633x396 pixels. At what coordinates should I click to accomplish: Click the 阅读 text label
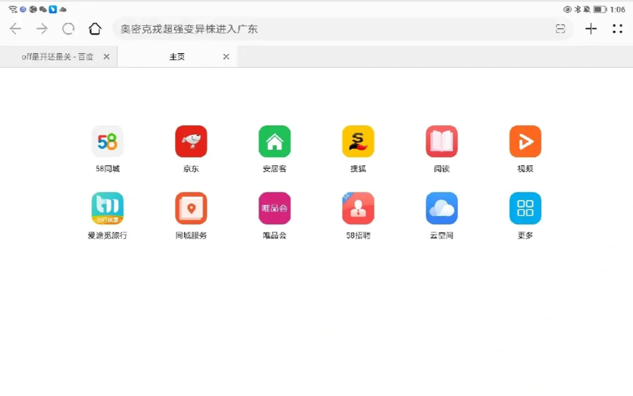(x=442, y=169)
